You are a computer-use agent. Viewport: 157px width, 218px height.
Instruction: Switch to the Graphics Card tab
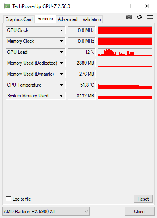click(19, 19)
